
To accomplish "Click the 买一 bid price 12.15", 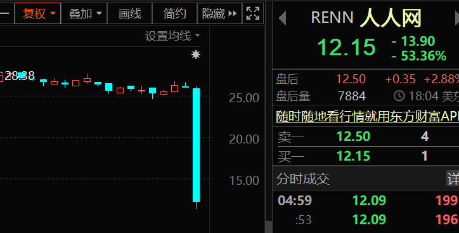I will tap(353, 156).
